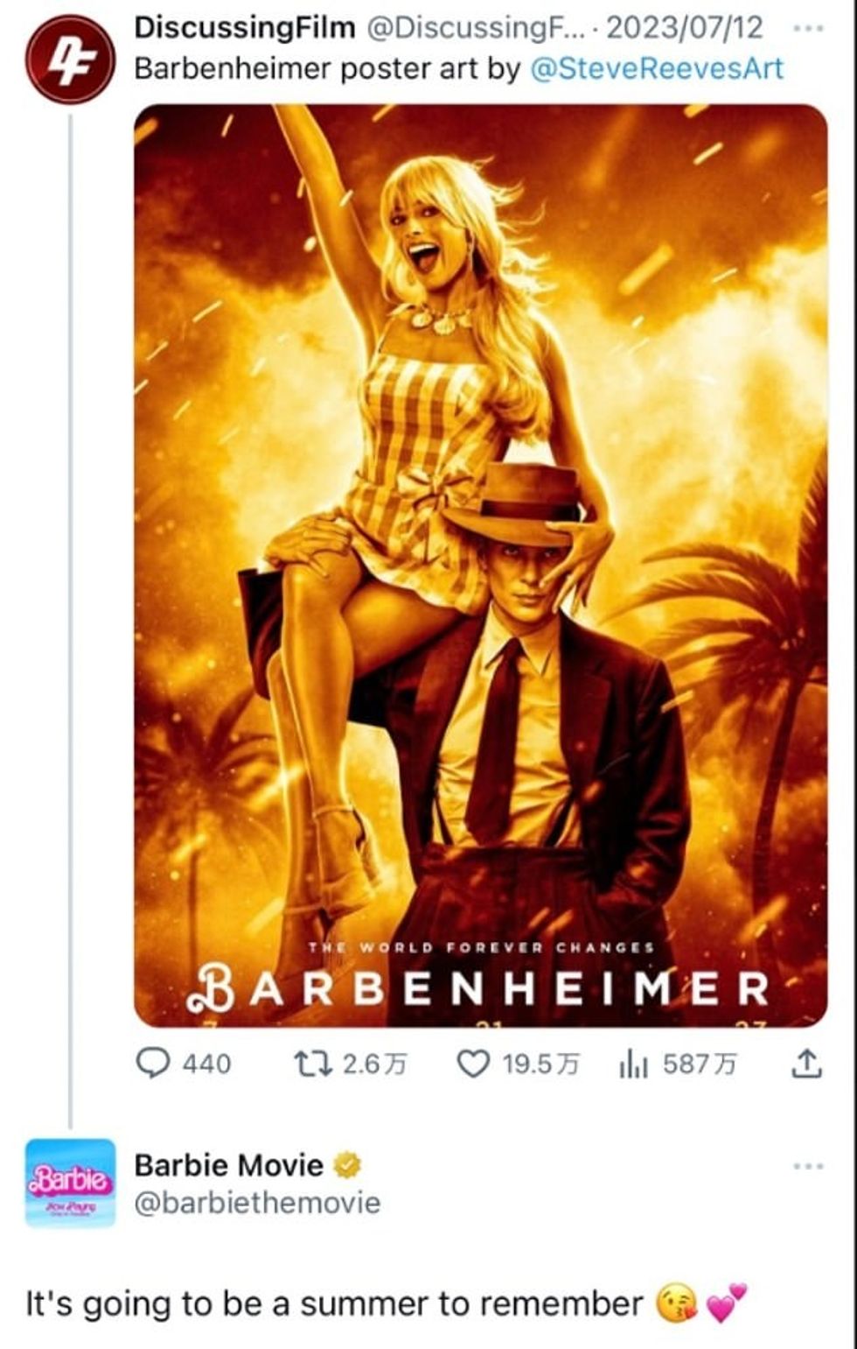Open more options on the DiscussingFilm post
The image size is (857, 1349).
coord(808,28)
